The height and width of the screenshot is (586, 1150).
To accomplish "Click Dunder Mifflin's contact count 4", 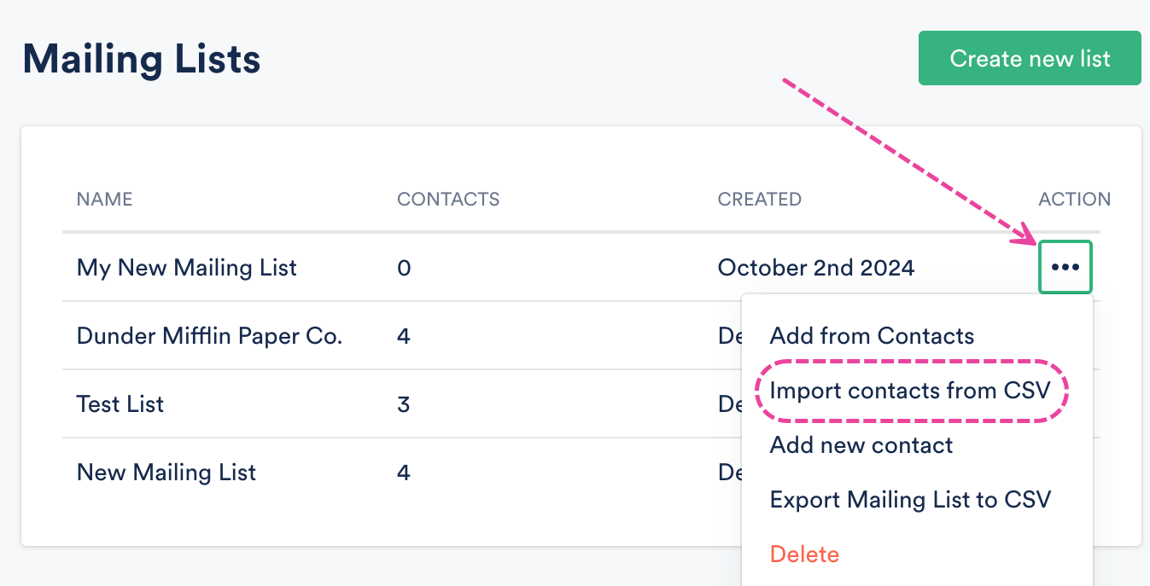I will click(404, 336).
